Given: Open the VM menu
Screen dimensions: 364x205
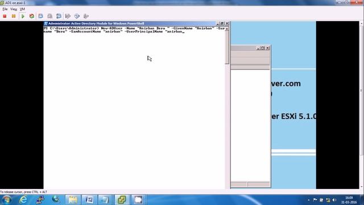Looking at the screenshot, I should click(x=22, y=9).
